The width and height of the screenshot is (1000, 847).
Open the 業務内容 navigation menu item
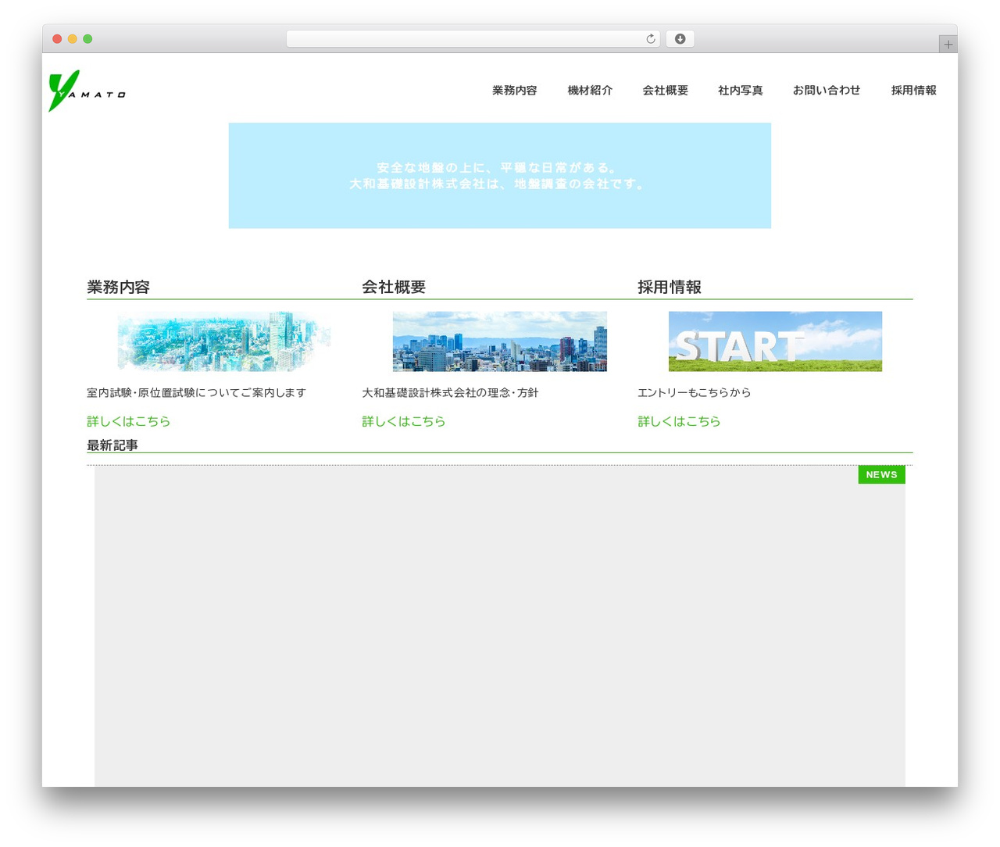pos(515,91)
